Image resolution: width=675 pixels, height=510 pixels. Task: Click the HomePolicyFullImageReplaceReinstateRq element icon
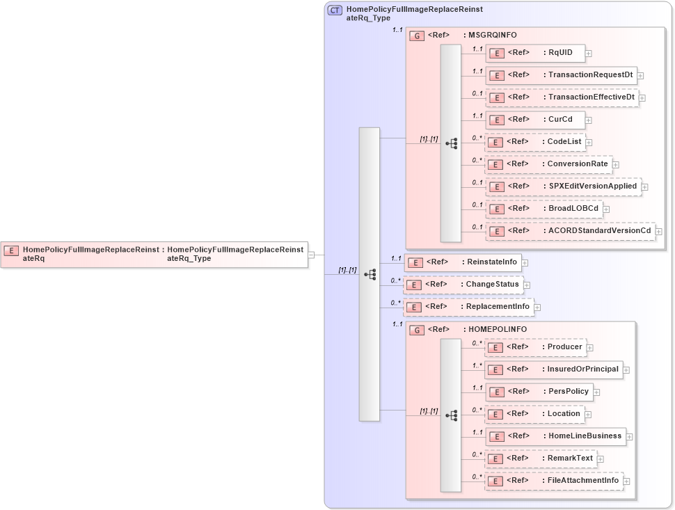pyautogui.click(x=10, y=250)
